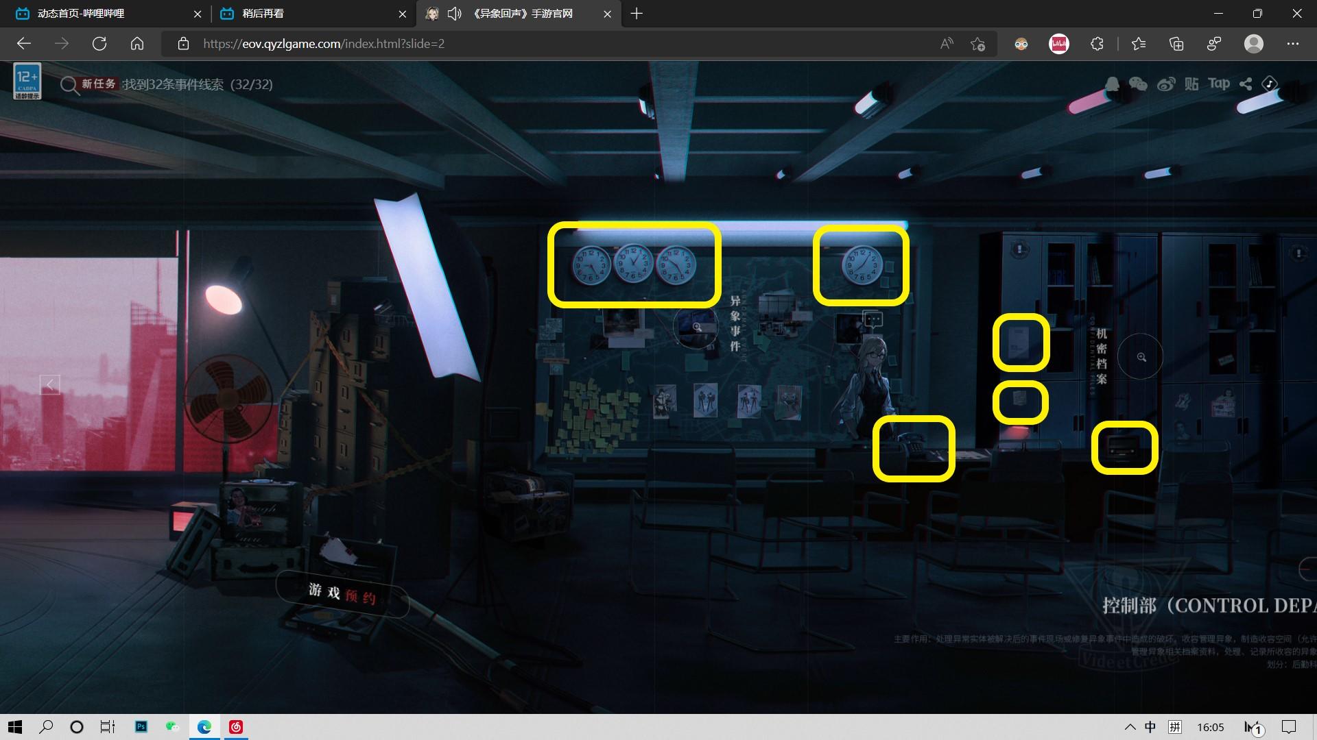Switch to the 稍后再看 tab
The height and width of the screenshot is (740, 1317).
[x=263, y=14]
